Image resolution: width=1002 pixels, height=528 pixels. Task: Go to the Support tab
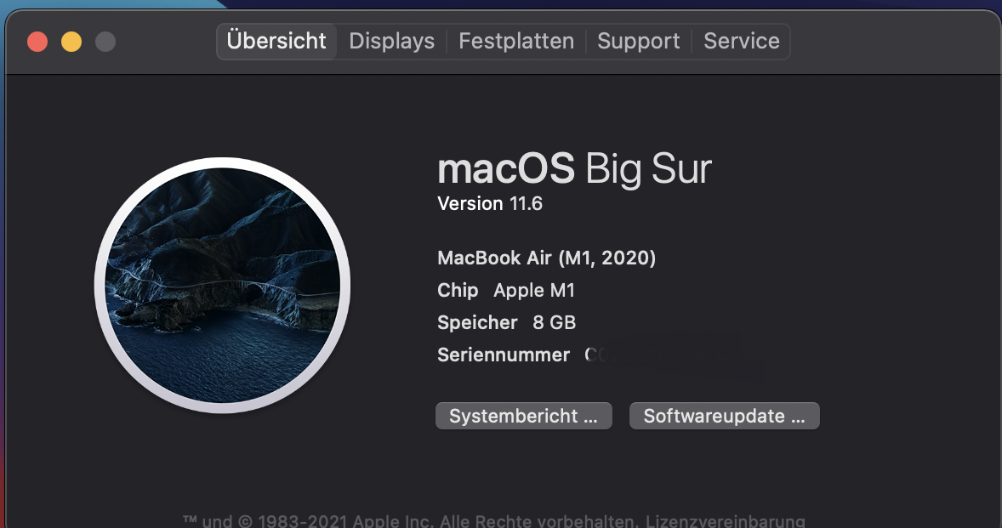point(639,42)
